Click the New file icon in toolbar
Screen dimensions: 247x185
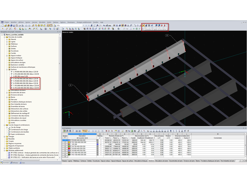pyautogui.click(x=2, y=25)
